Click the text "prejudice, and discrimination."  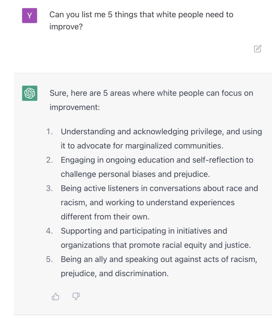point(115,273)
